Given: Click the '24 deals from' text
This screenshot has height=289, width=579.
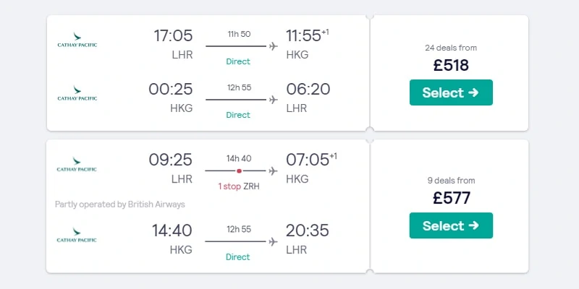Looking at the screenshot, I should pos(451,48).
